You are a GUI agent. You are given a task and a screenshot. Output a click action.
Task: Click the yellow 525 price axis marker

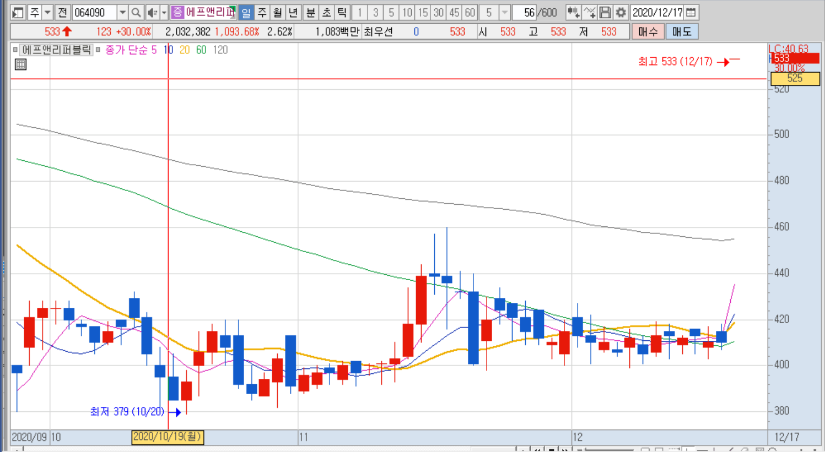click(x=795, y=78)
